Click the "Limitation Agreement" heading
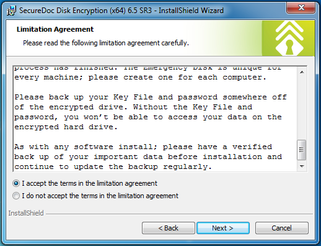This screenshot has height=246, width=321. pyautogui.click(x=55, y=29)
